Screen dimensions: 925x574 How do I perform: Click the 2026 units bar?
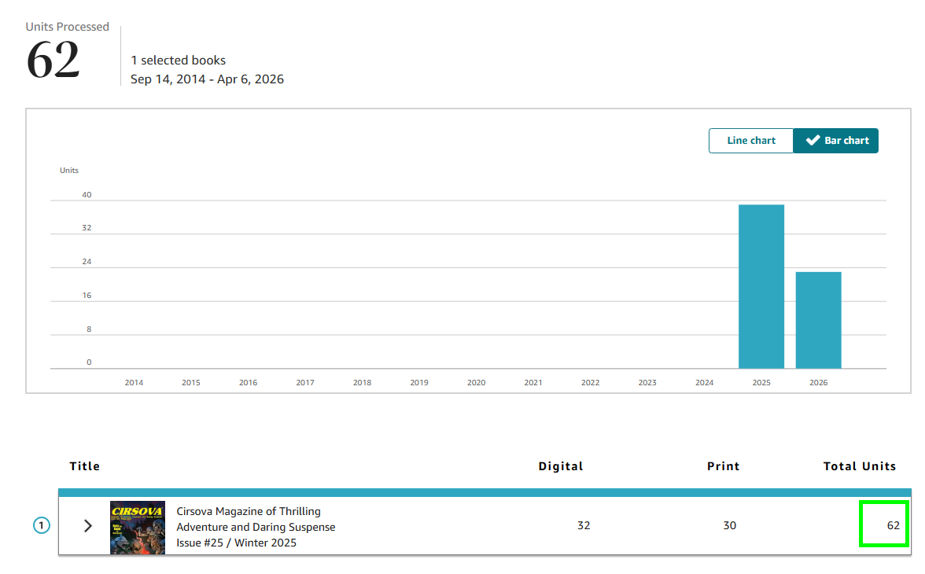point(818,320)
